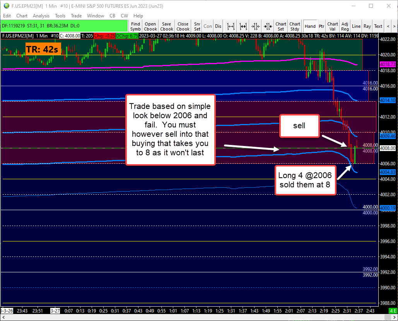
Task: Open Chart Set settings
Action: [x=280, y=26]
